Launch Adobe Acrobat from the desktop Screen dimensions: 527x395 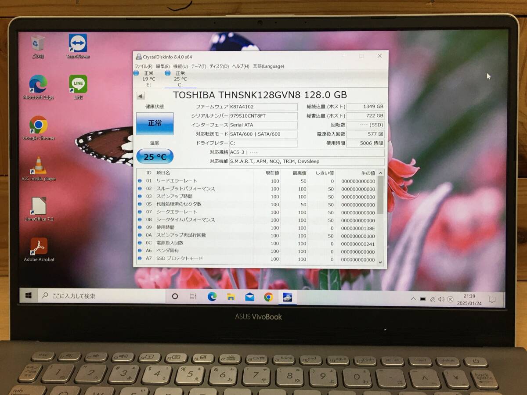(39, 250)
